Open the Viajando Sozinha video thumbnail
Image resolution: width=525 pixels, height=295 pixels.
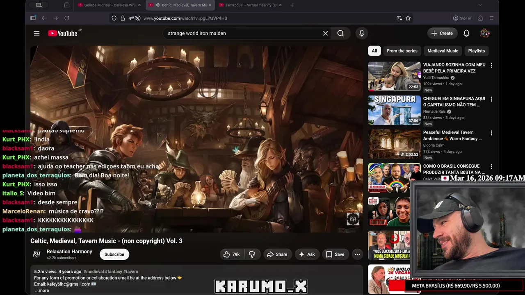point(394,76)
